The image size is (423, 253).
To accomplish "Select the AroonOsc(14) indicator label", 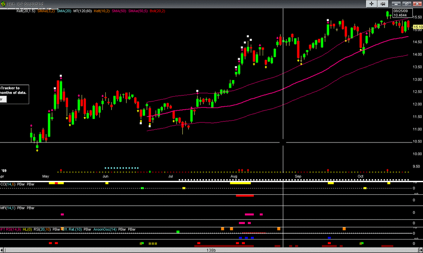I will click(105, 229).
